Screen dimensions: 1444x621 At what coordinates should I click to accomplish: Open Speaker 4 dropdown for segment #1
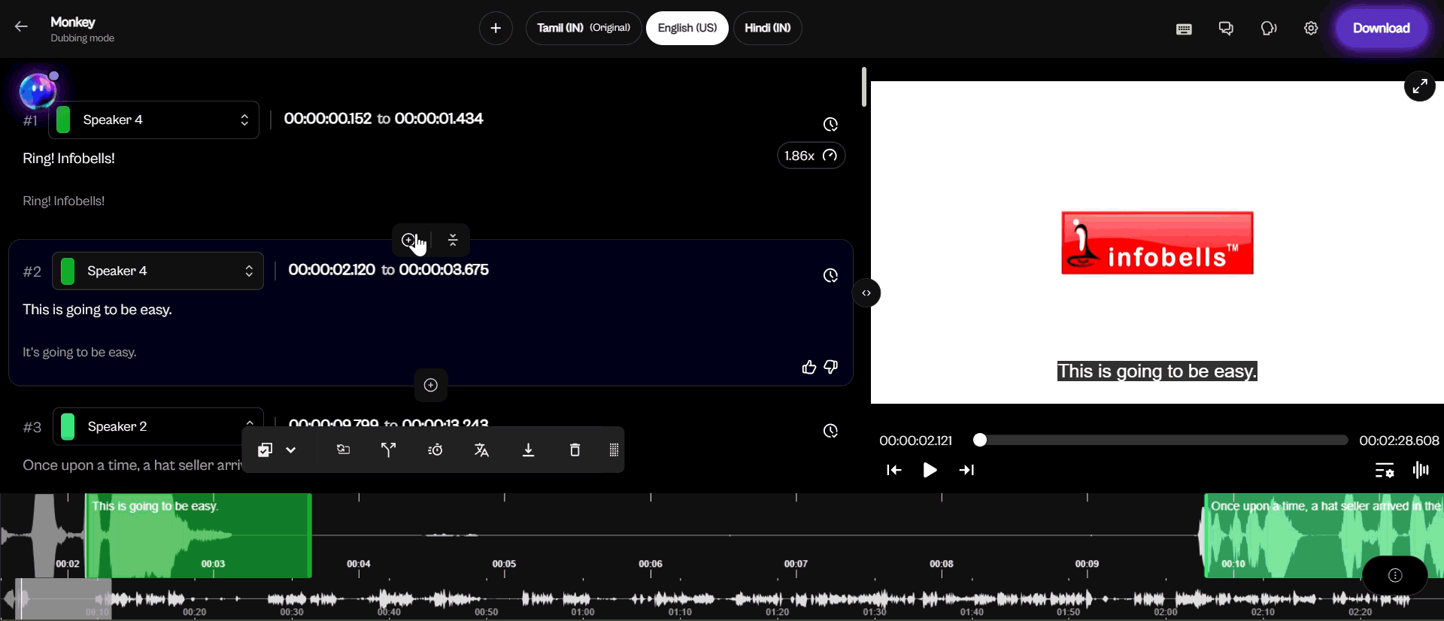(154, 120)
